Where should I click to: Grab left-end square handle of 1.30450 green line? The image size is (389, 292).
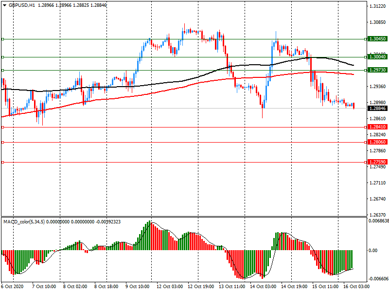[3, 39]
